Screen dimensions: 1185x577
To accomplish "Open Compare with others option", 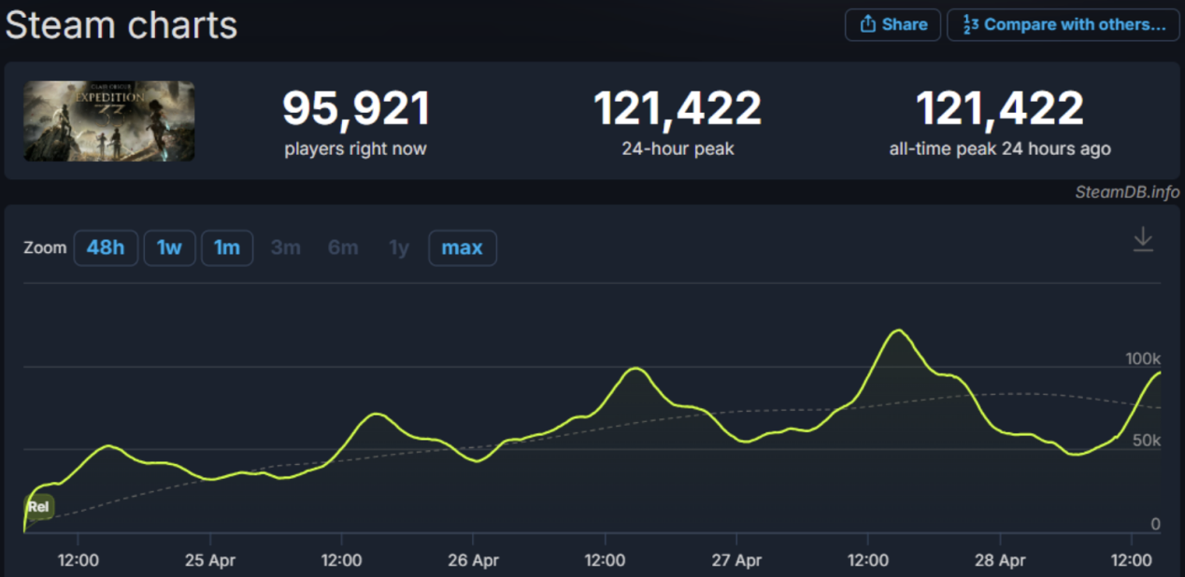I will click(x=1064, y=24).
